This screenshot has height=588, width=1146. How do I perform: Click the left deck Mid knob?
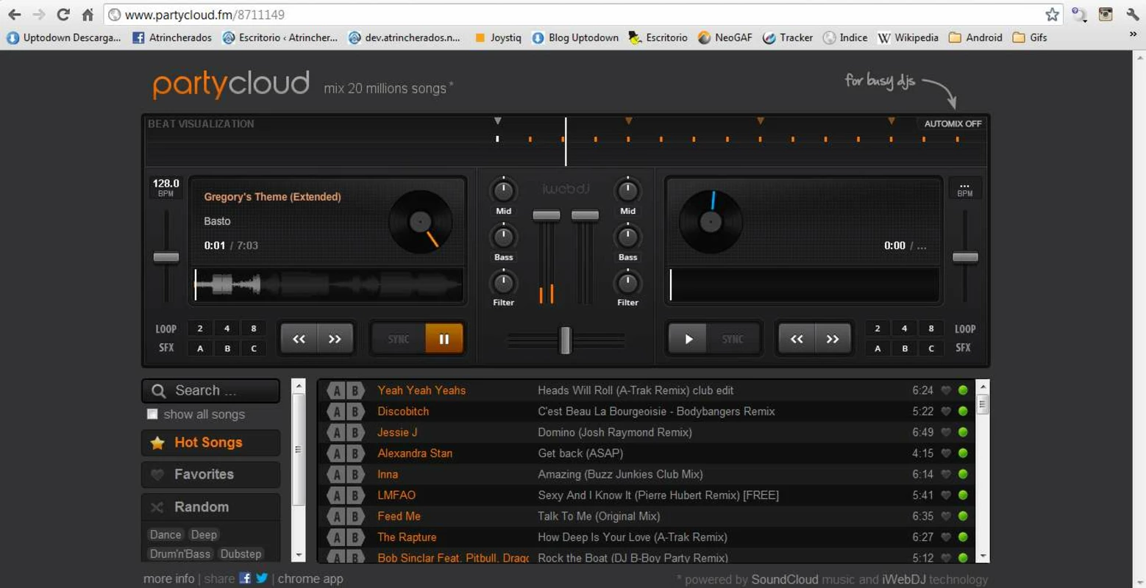point(503,191)
